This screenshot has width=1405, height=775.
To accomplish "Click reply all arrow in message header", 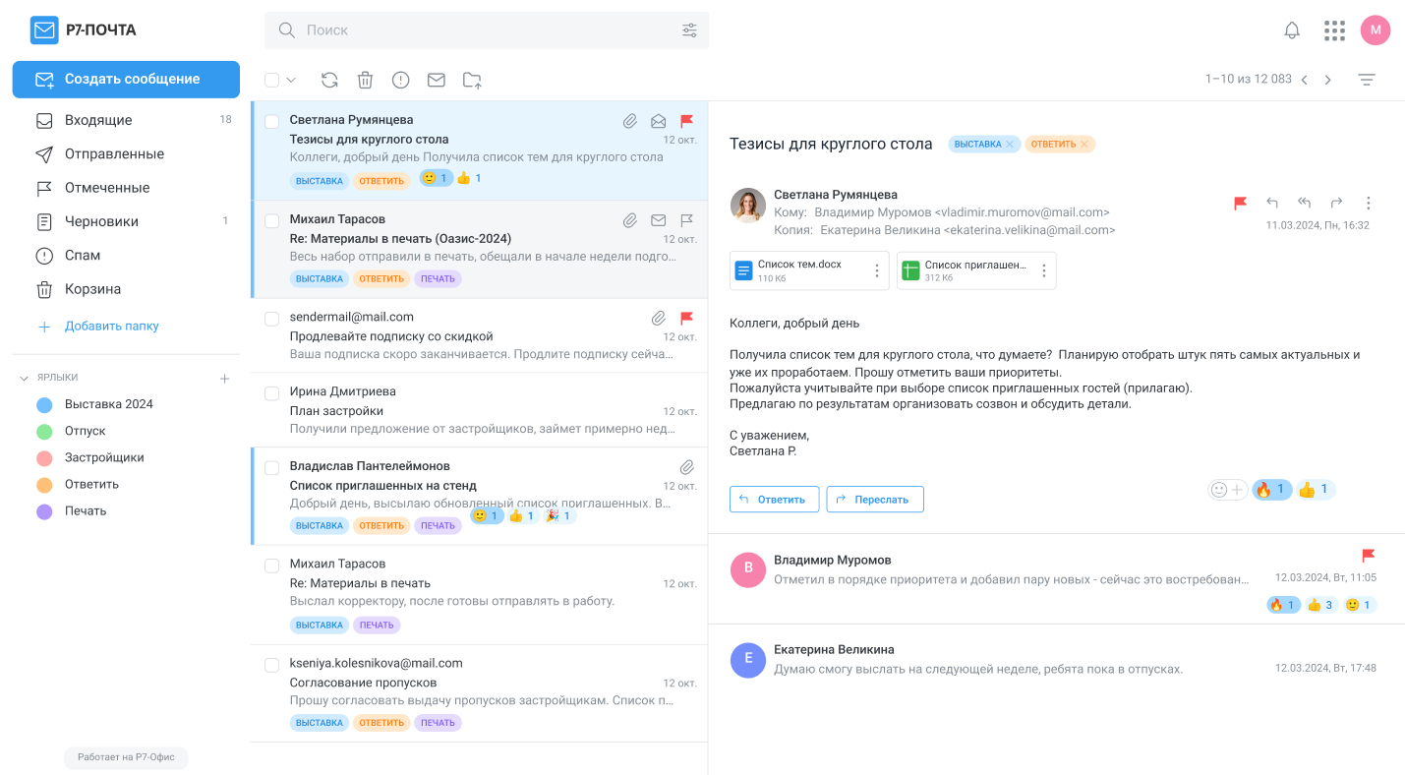I will click(x=1304, y=203).
